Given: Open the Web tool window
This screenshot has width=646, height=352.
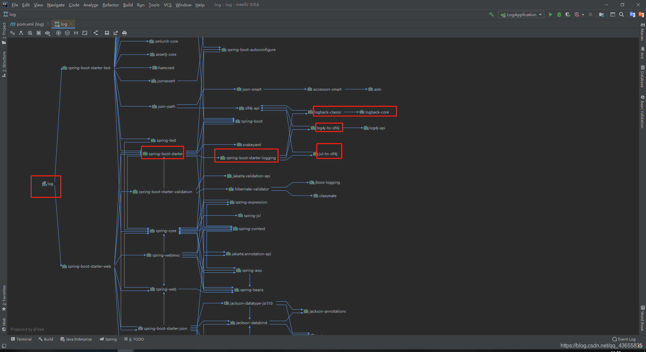Looking at the screenshot, I should [x=4, y=324].
